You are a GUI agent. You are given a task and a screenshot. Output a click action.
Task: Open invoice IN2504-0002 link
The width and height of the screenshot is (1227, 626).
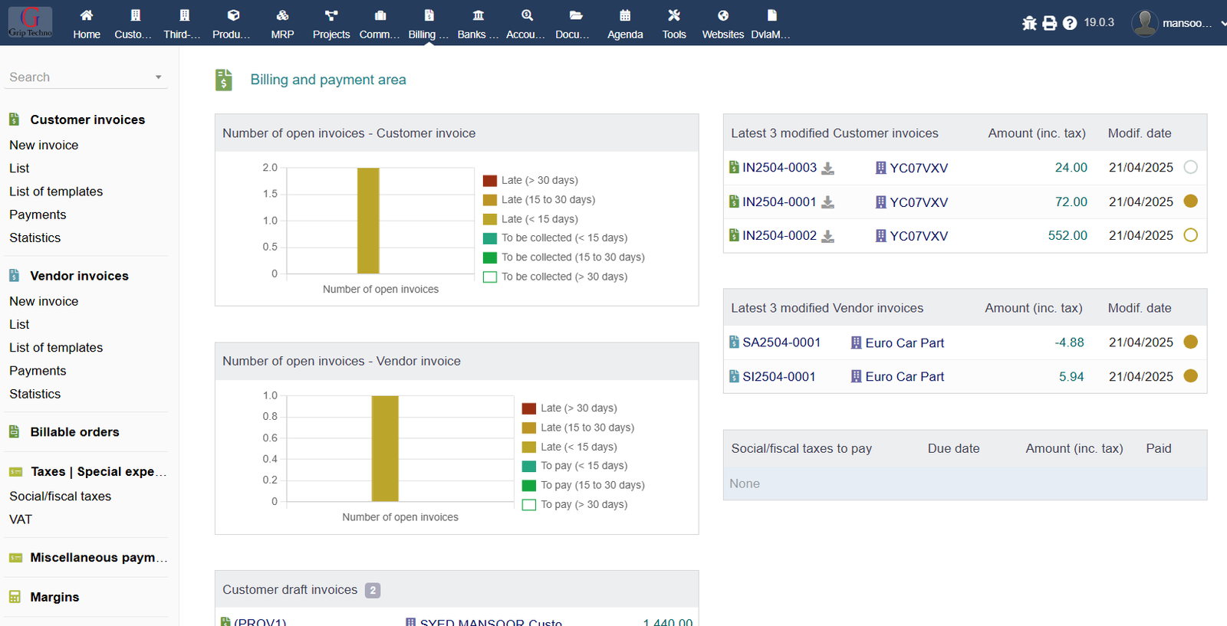[779, 236]
